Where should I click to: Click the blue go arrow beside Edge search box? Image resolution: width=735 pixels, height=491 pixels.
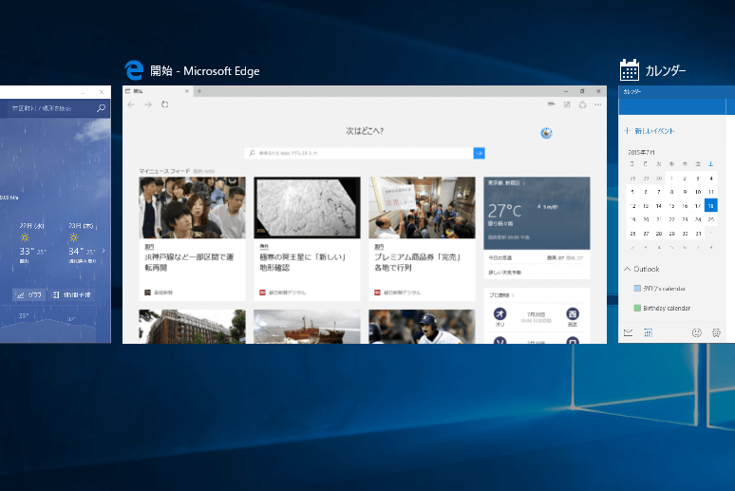pos(479,153)
